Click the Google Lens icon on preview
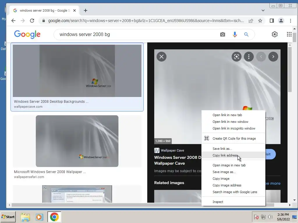 coord(236,57)
